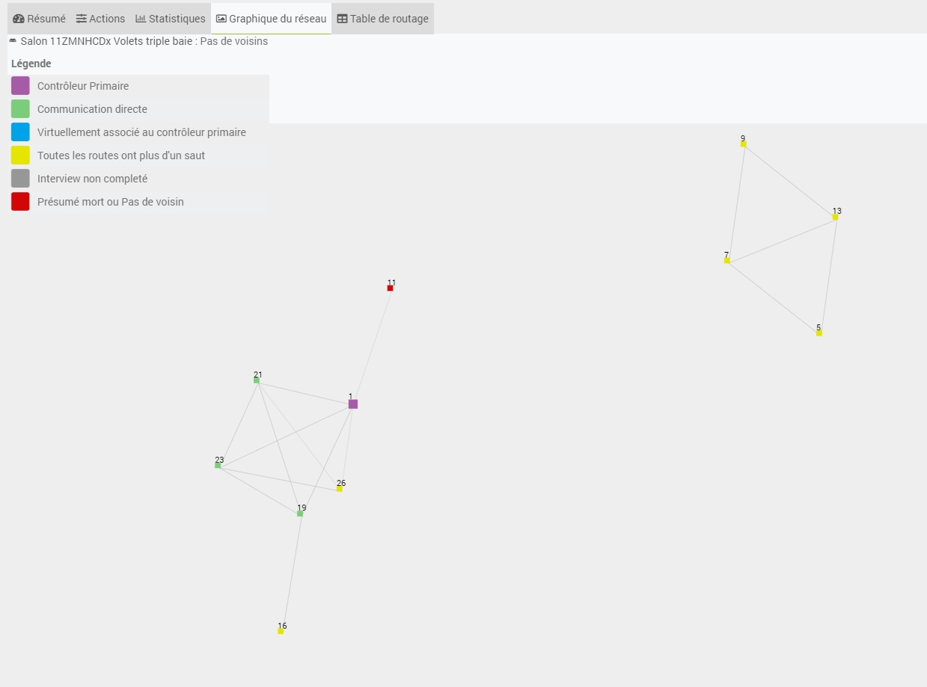Click the Contrôleur Primaire legend label
The width and height of the screenshot is (927, 687).
pos(83,86)
